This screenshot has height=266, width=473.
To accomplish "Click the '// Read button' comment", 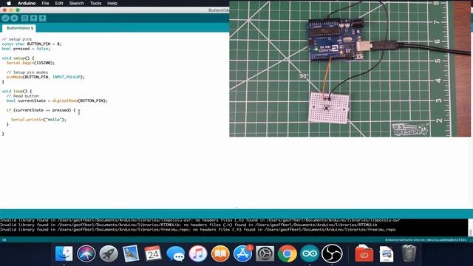I will (23, 96).
